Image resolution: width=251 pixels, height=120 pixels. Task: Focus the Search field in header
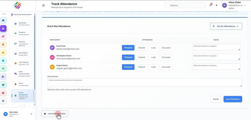coord(185,6)
